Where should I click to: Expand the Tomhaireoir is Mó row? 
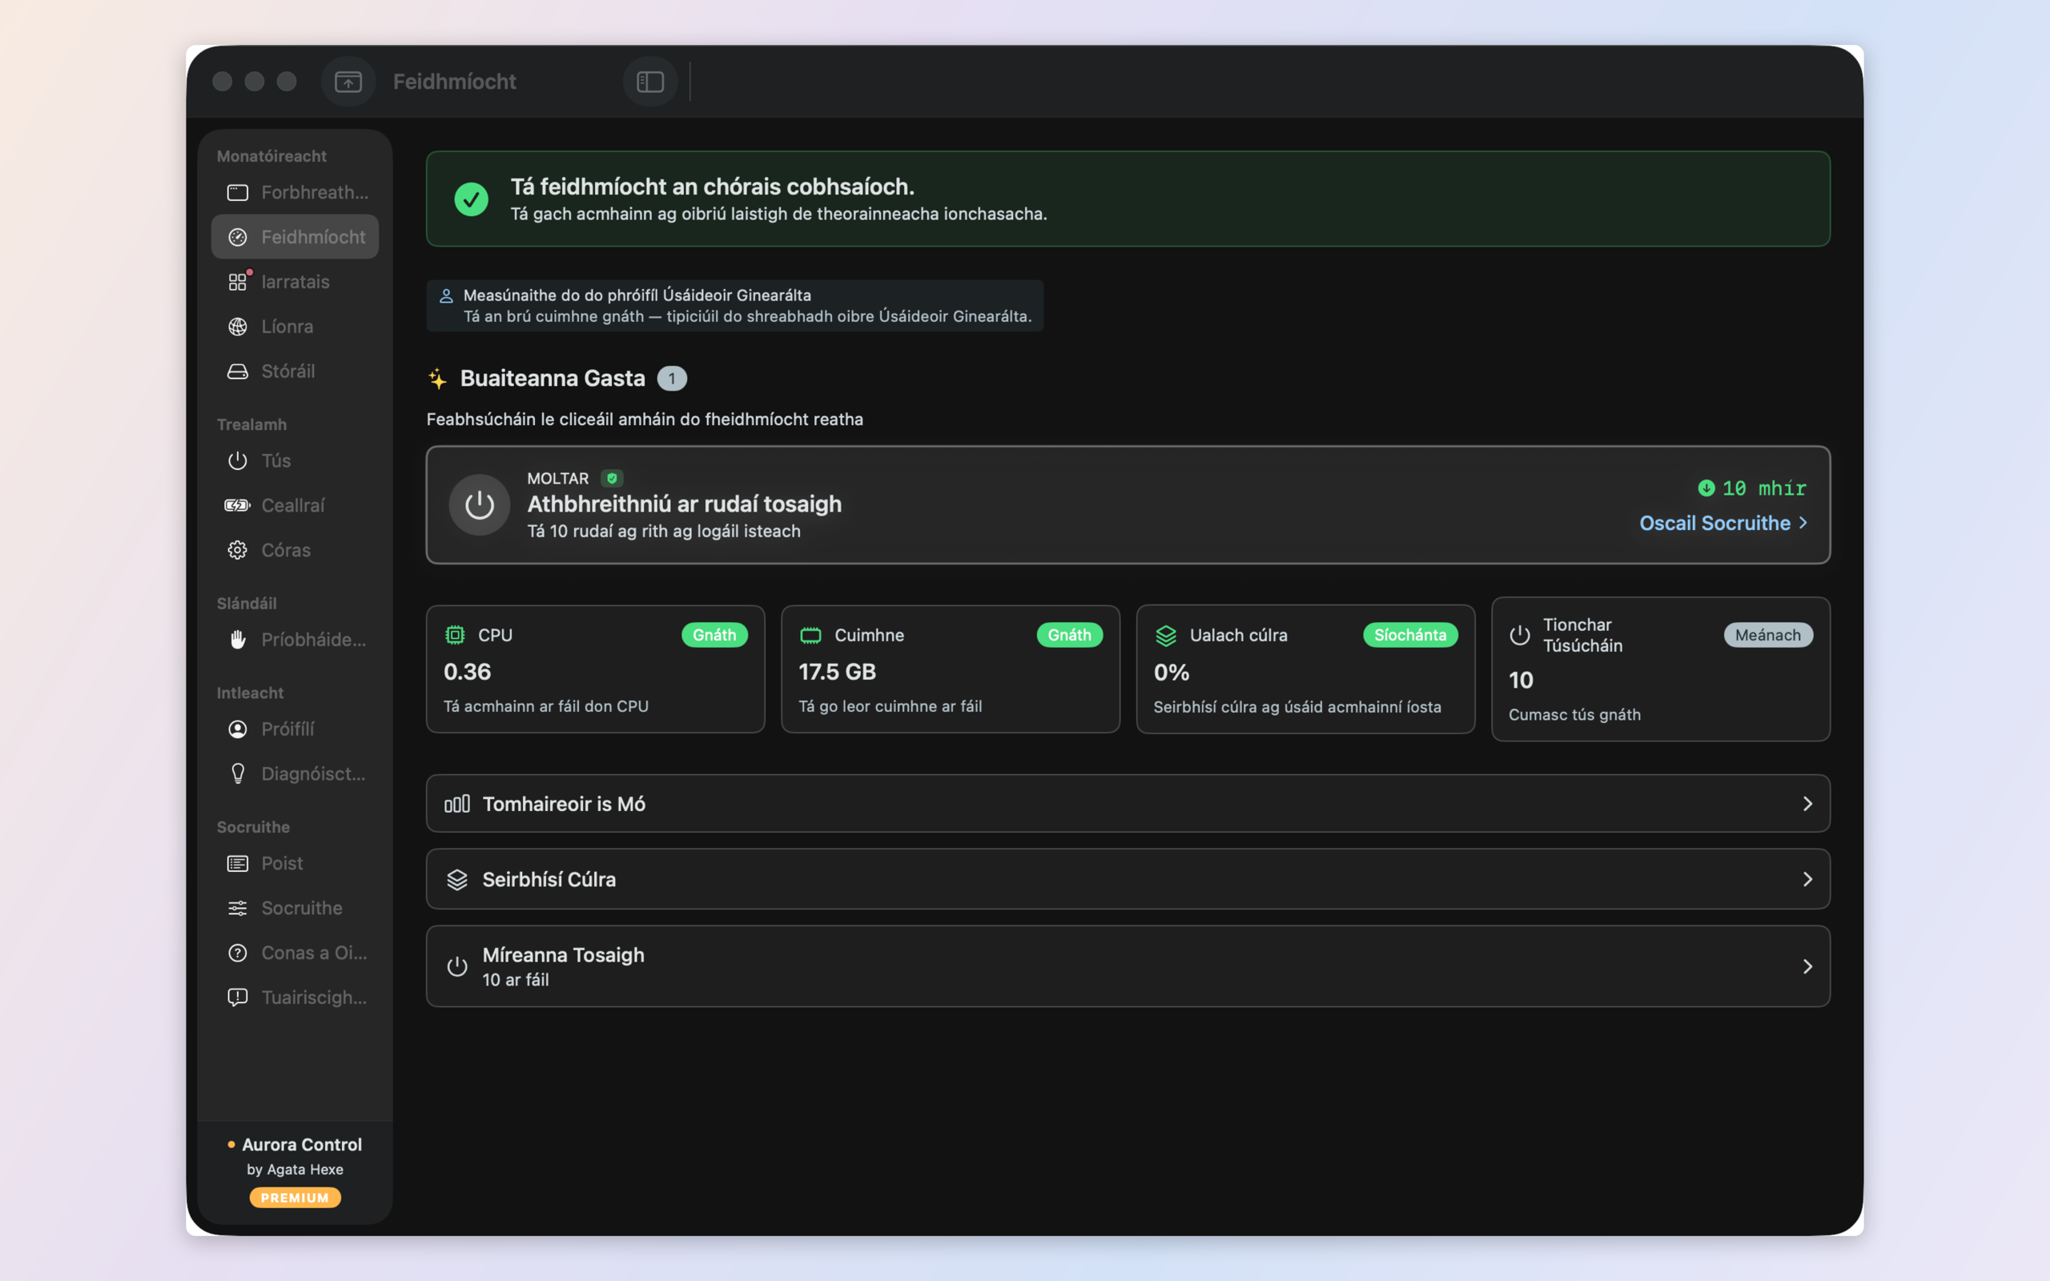(x=1127, y=803)
